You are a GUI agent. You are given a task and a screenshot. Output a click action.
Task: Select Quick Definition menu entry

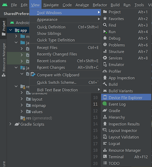pos(65,27)
